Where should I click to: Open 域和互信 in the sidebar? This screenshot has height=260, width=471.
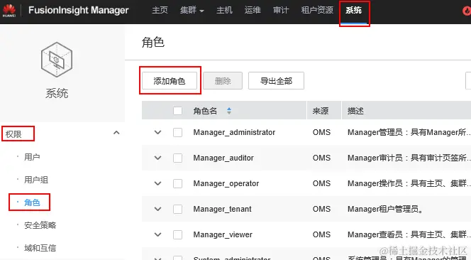coord(40,248)
